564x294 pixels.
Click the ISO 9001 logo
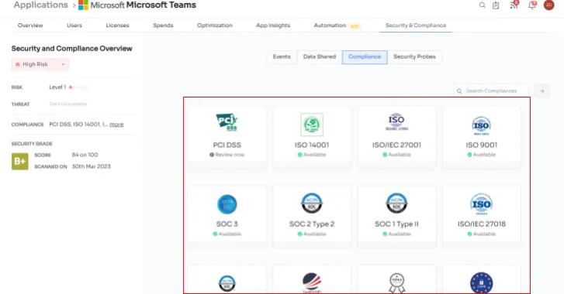[481, 125]
